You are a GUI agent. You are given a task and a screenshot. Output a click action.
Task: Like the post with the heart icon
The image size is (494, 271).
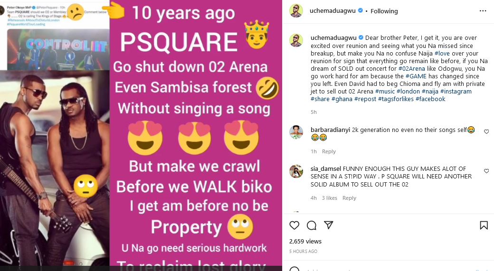294,225
